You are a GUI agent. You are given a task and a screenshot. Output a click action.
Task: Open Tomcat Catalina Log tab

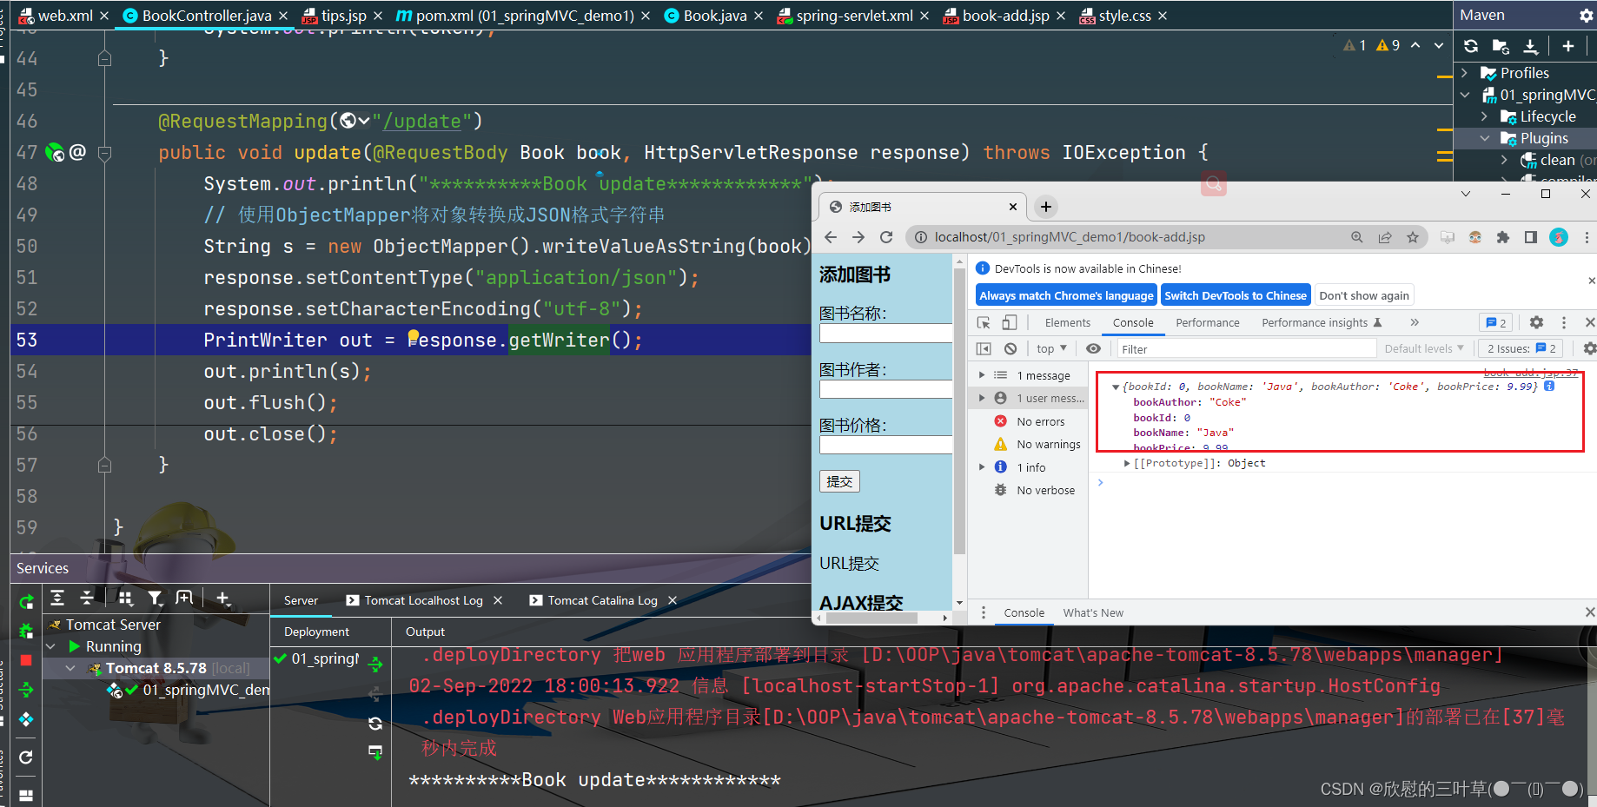tap(602, 600)
